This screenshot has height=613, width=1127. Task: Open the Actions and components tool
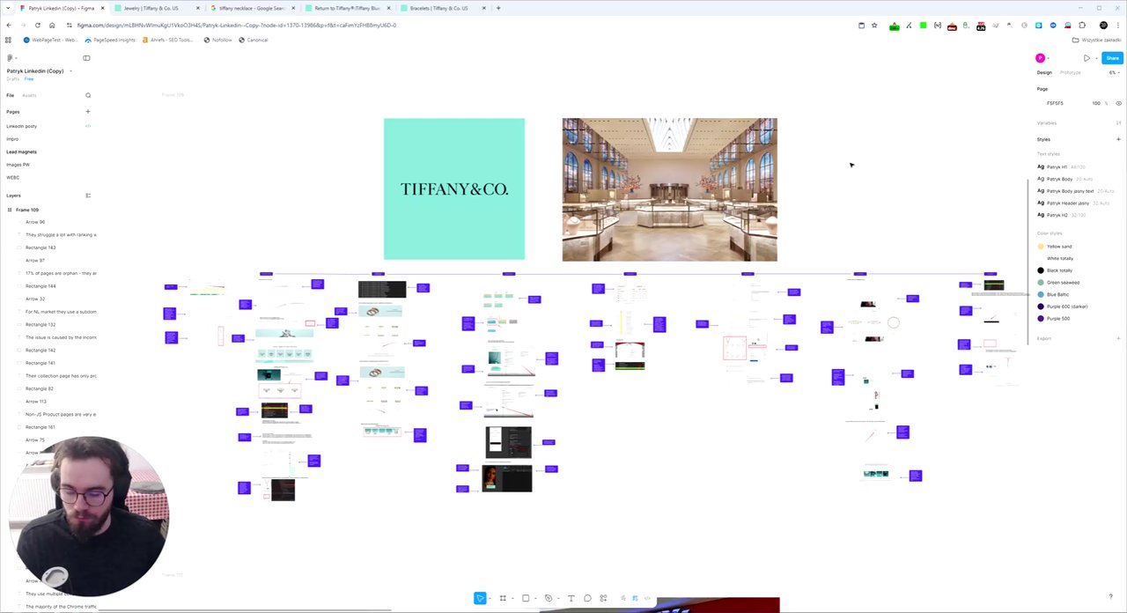click(603, 598)
